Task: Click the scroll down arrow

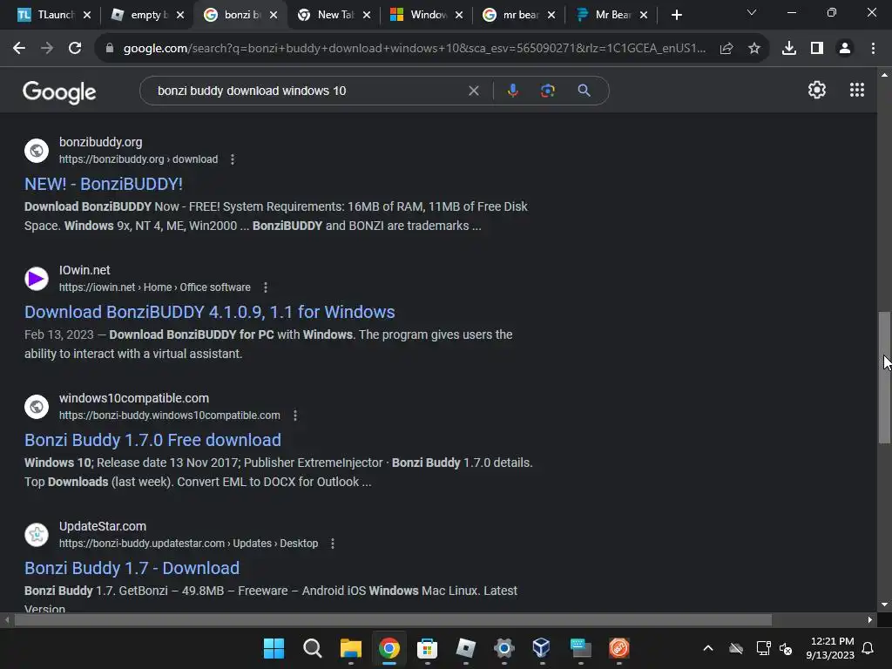Action: (884, 605)
